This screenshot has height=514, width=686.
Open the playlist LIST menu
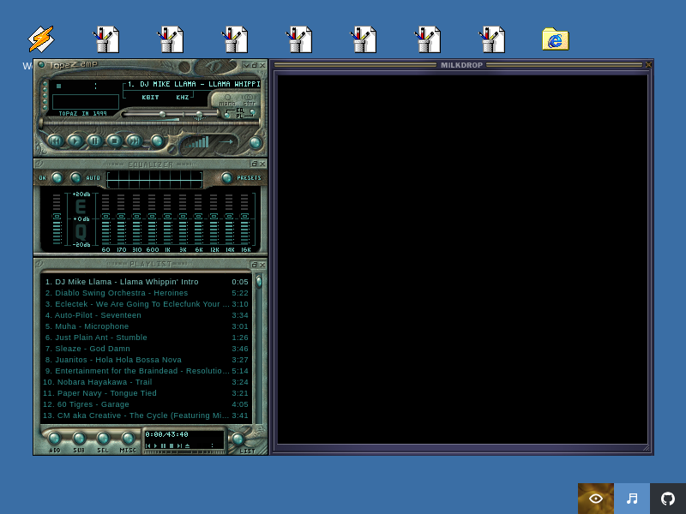239,439
